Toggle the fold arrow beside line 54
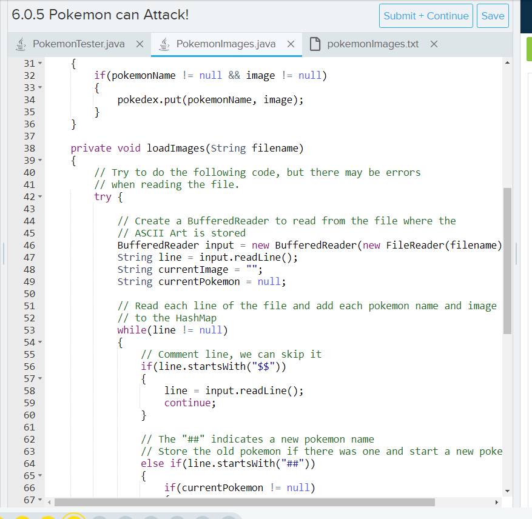 pos(41,342)
